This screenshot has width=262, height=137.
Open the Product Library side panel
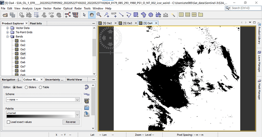pyautogui.click(x=259, y=33)
